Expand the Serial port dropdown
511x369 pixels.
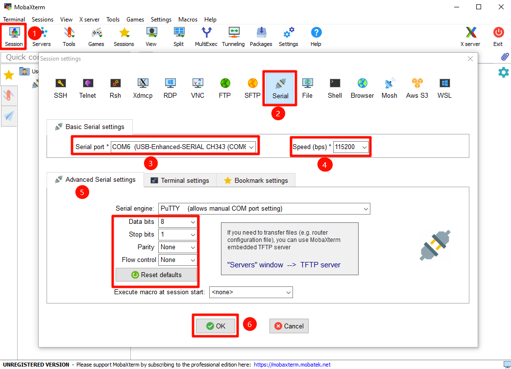(251, 147)
